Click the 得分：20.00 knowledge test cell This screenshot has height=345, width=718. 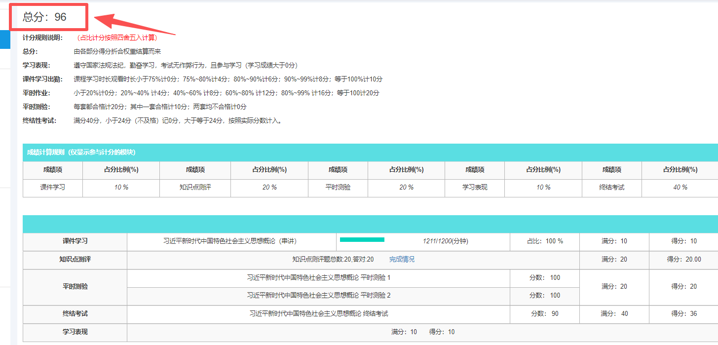point(684,259)
